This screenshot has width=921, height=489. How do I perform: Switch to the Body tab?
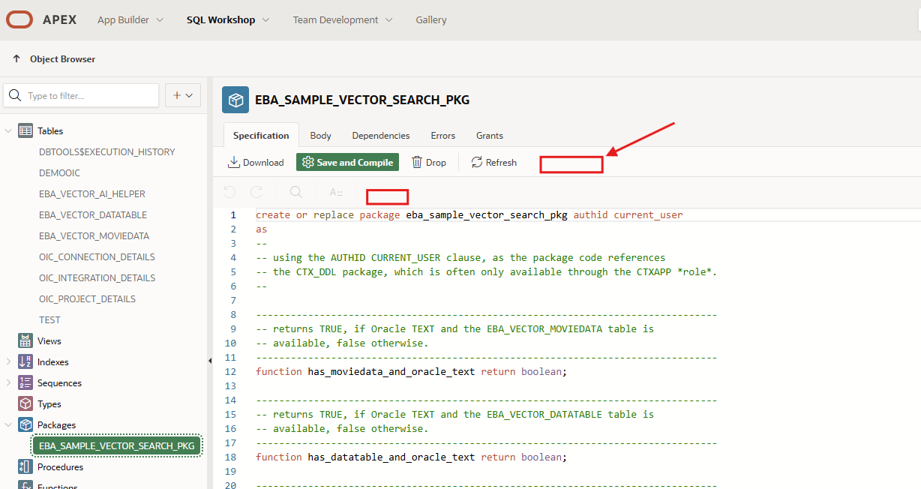(320, 136)
